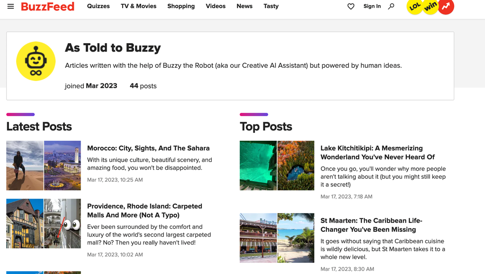This screenshot has width=485, height=274.
Task: Open the wishlist heart icon
Action: [351, 6]
